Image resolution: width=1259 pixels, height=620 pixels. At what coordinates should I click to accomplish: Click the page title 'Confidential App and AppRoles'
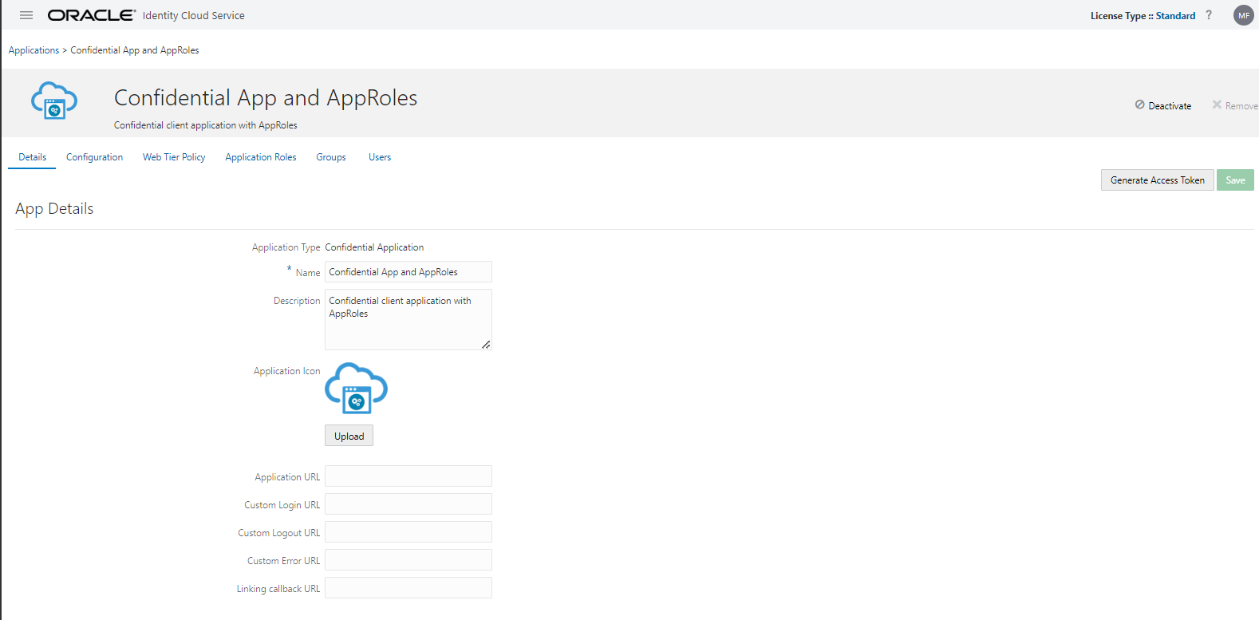tap(266, 98)
